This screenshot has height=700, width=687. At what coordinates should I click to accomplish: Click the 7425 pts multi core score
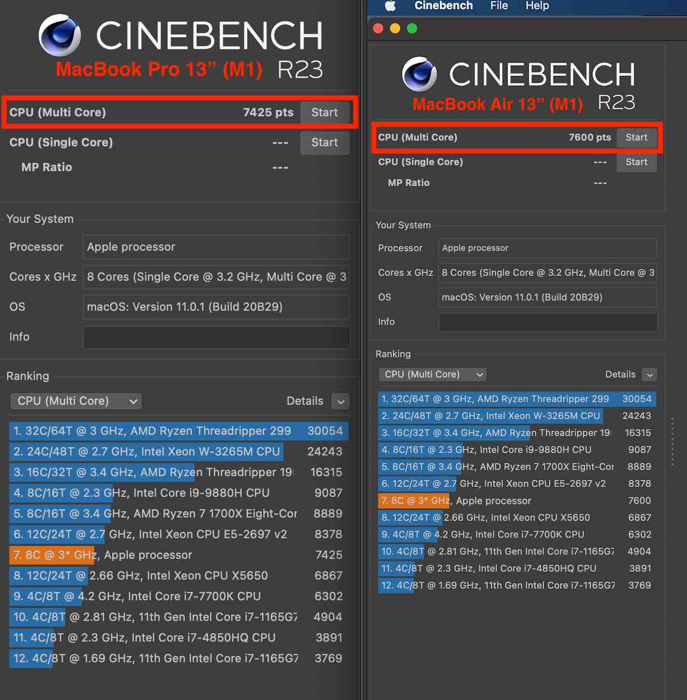tap(268, 113)
